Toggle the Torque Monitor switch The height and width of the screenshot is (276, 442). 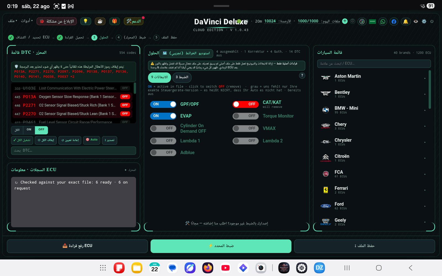coord(246,116)
